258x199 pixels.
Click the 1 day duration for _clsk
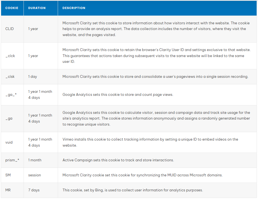33,77
